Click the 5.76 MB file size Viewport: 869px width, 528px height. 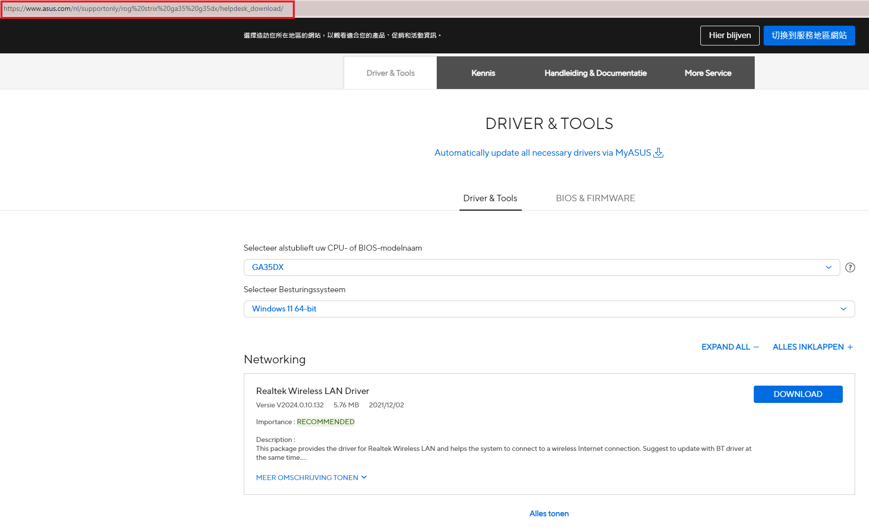tap(346, 405)
